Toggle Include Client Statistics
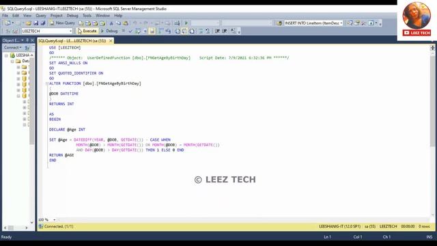The height and width of the screenshot is (246, 437). point(168,31)
